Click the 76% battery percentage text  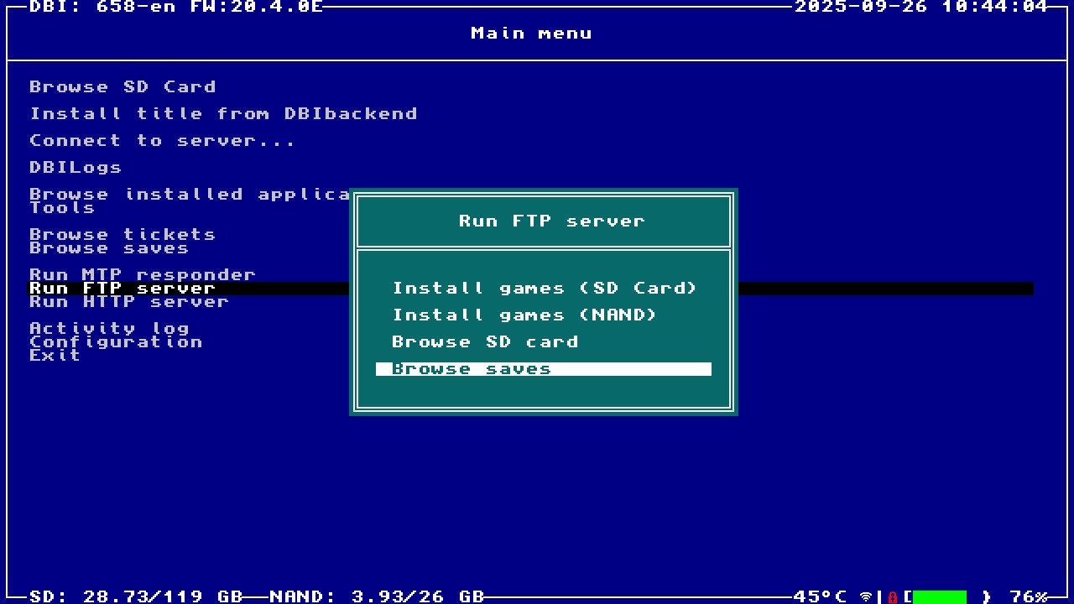[1029, 597]
